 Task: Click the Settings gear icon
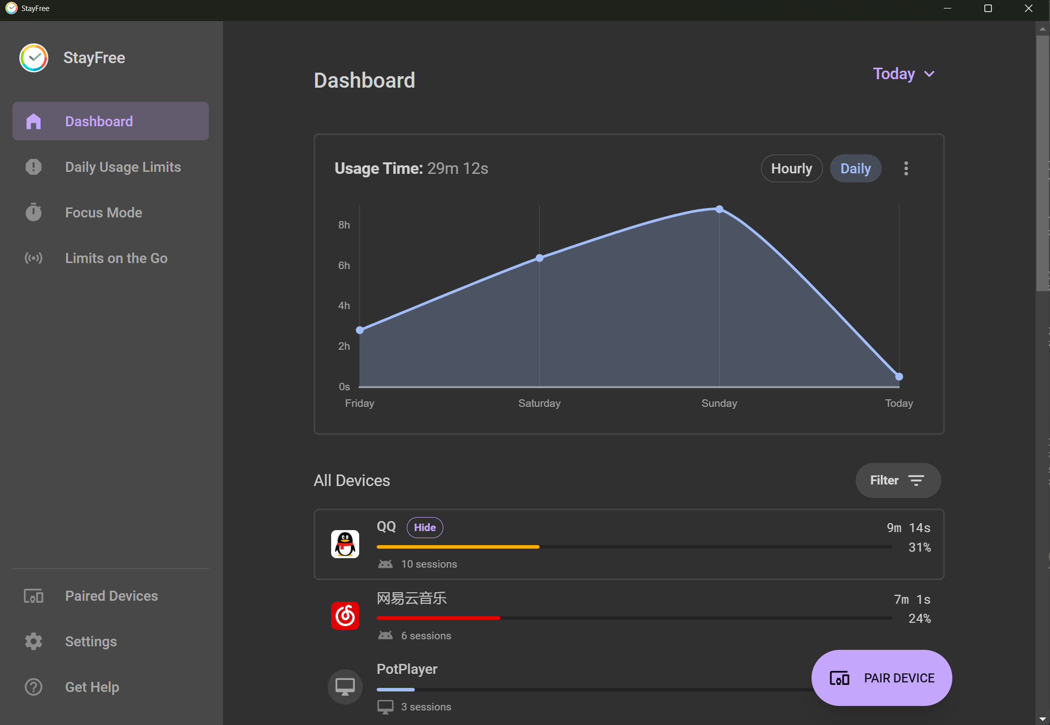coord(34,641)
